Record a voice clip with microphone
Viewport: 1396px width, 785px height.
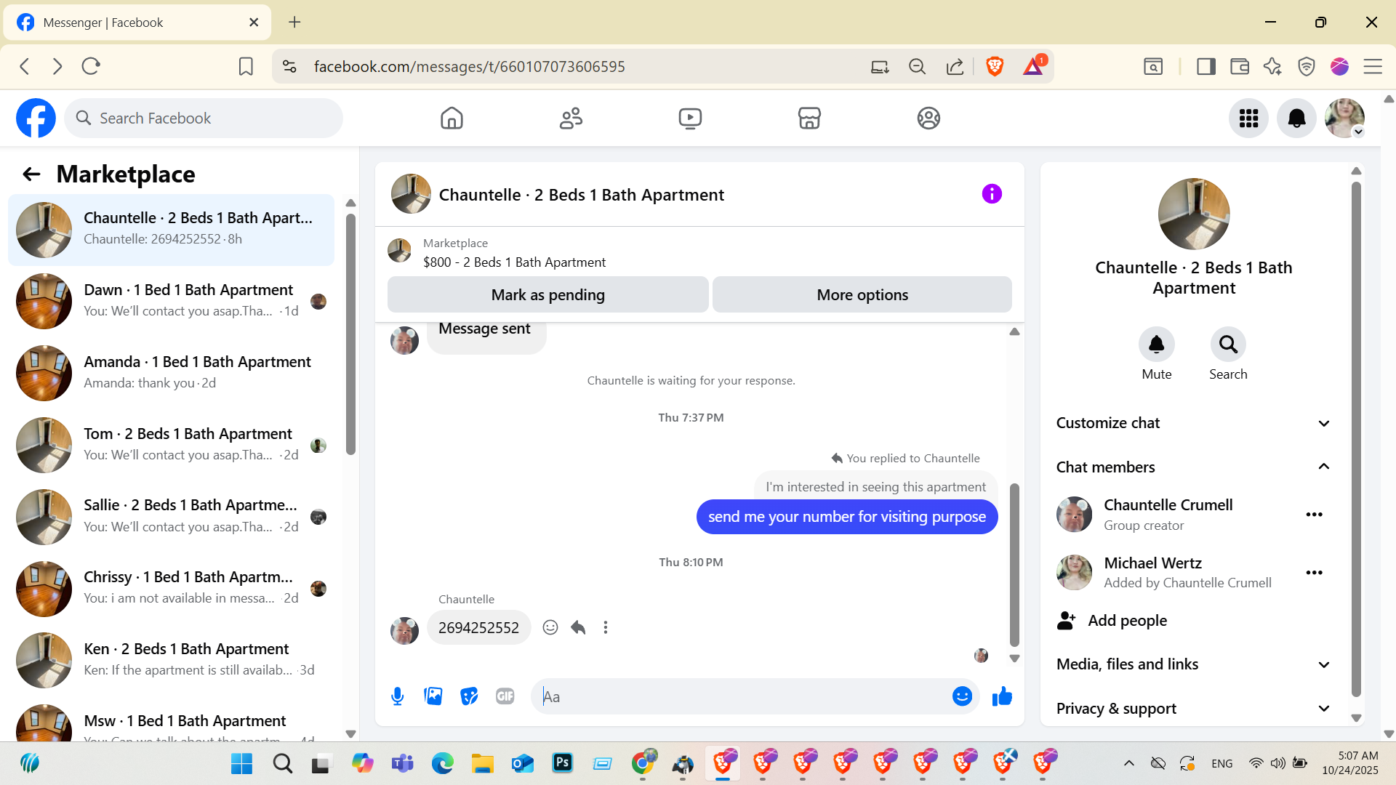coord(397,696)
